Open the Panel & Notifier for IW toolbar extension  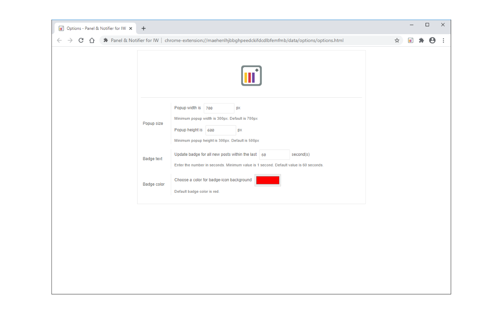pos(410,40)
